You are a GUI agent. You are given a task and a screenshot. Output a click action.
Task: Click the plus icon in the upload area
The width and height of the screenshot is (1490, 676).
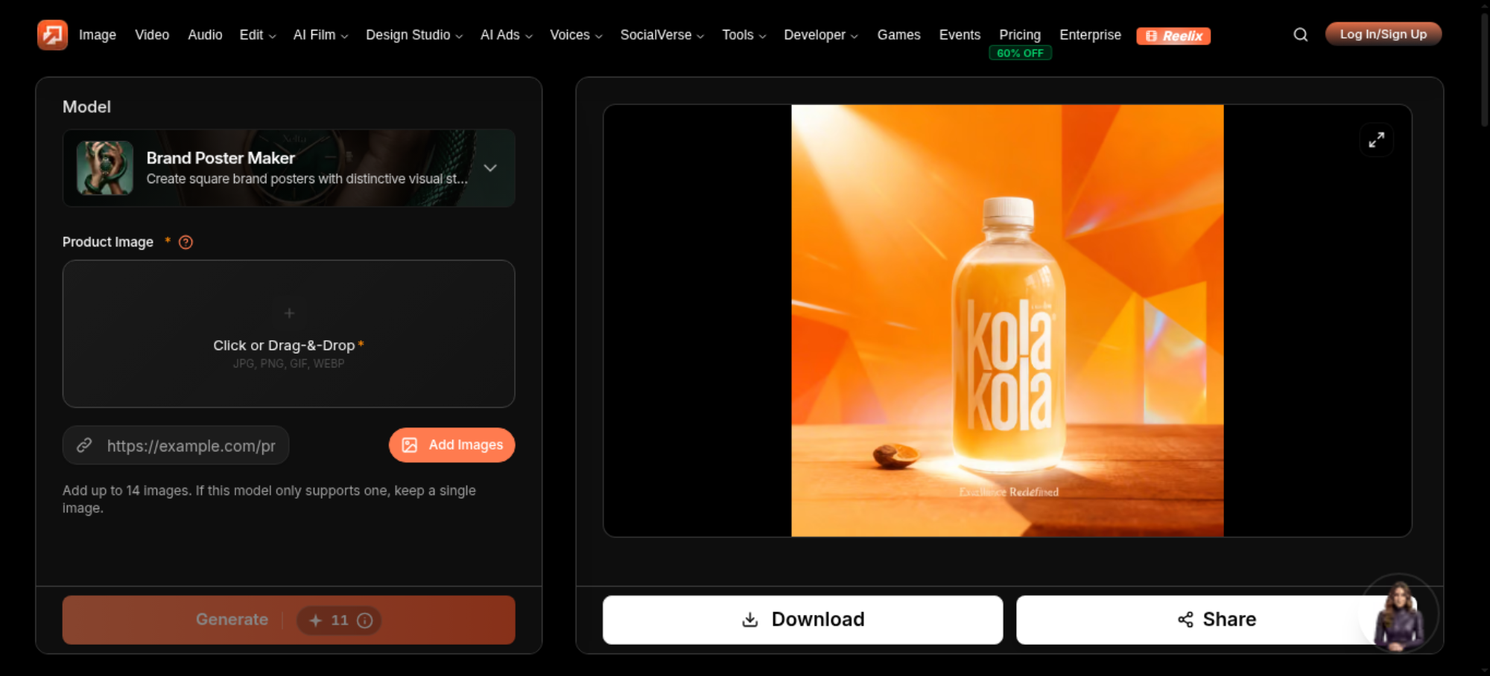tap(289, 313)
